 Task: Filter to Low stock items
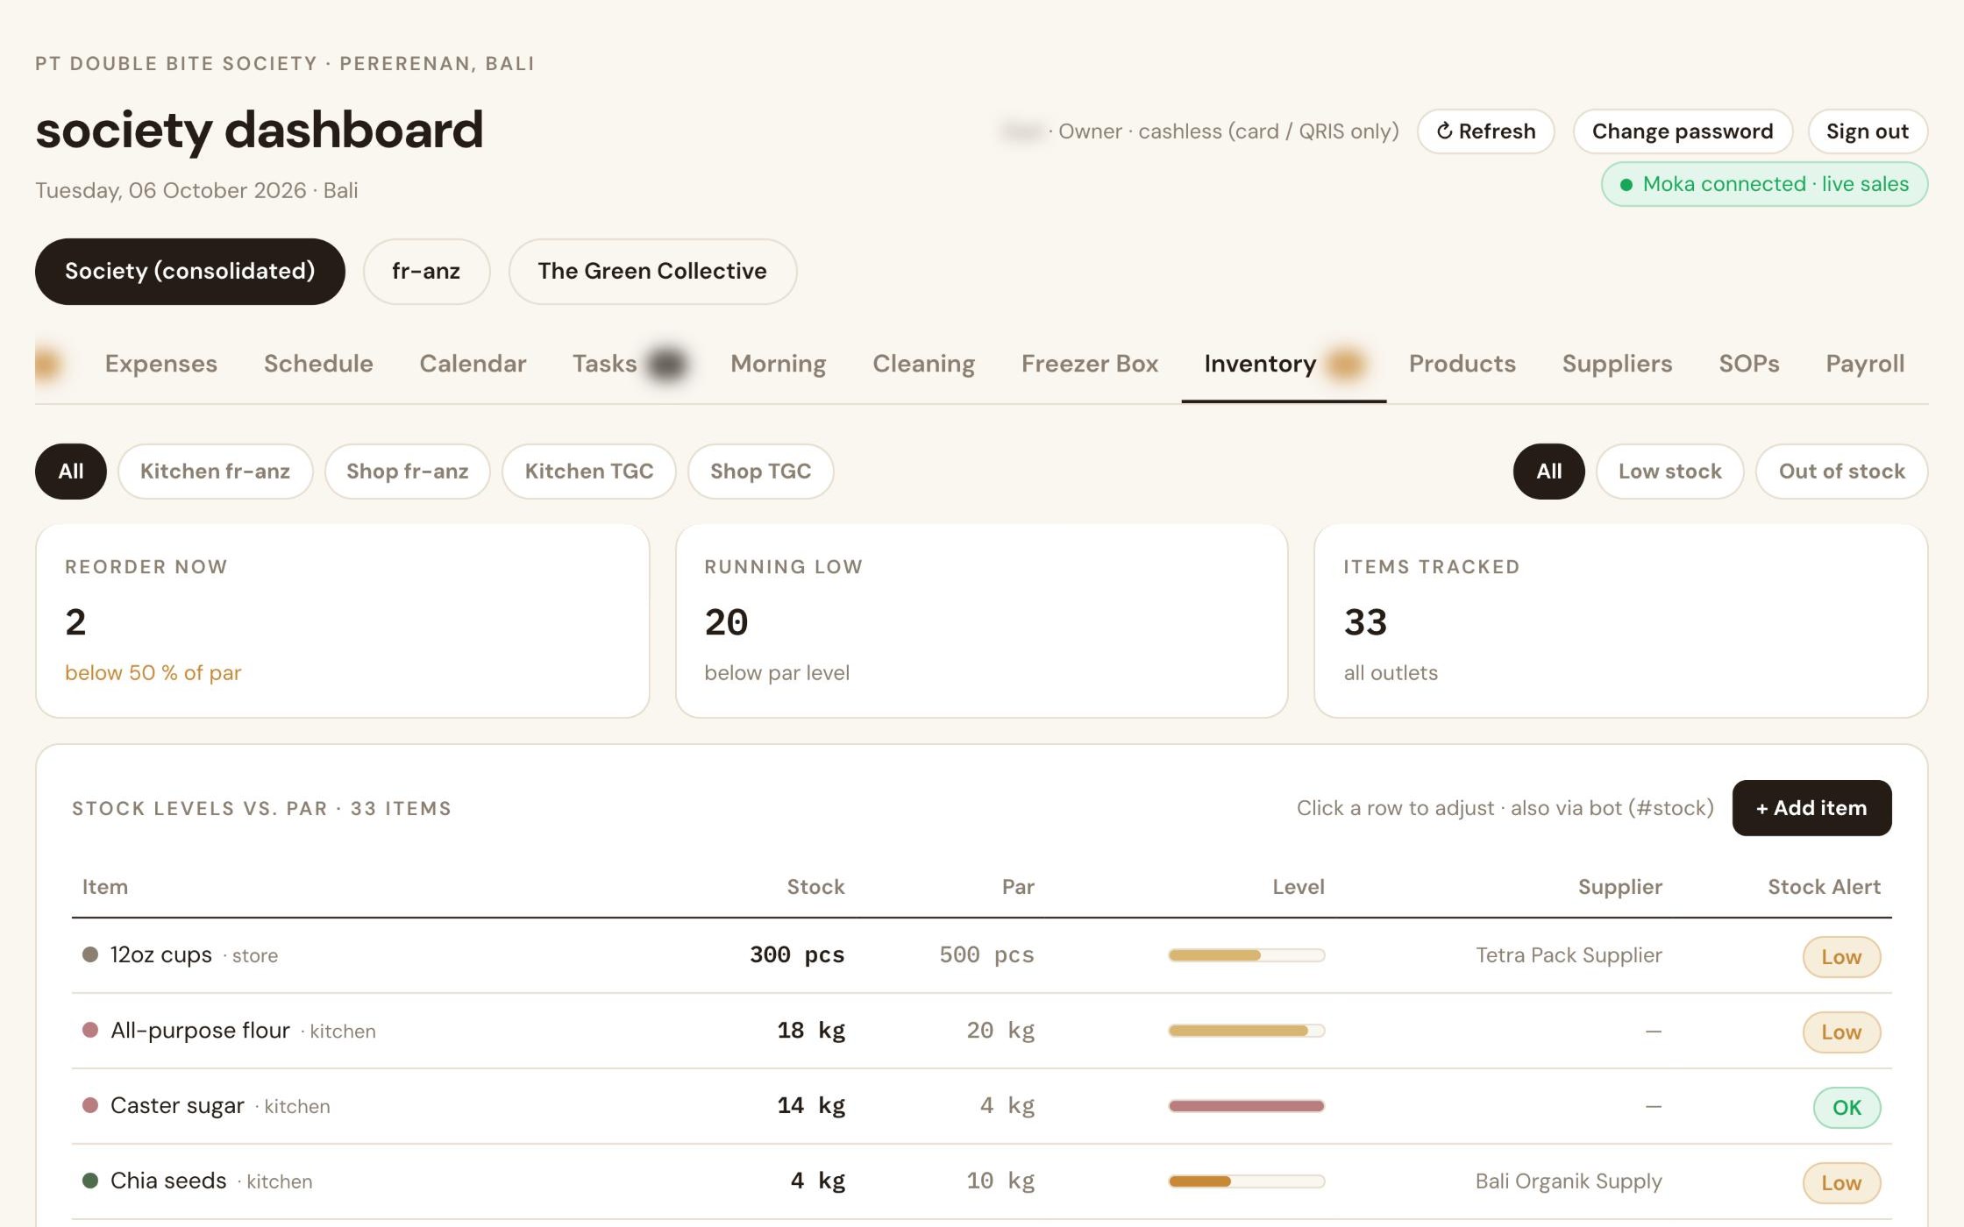[x=1669, y=472]
